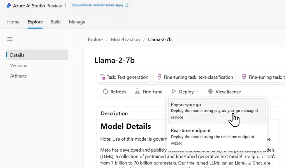Toggle the hamburger sidebar menu
The image size is (285, 168).
click(10, 39)
